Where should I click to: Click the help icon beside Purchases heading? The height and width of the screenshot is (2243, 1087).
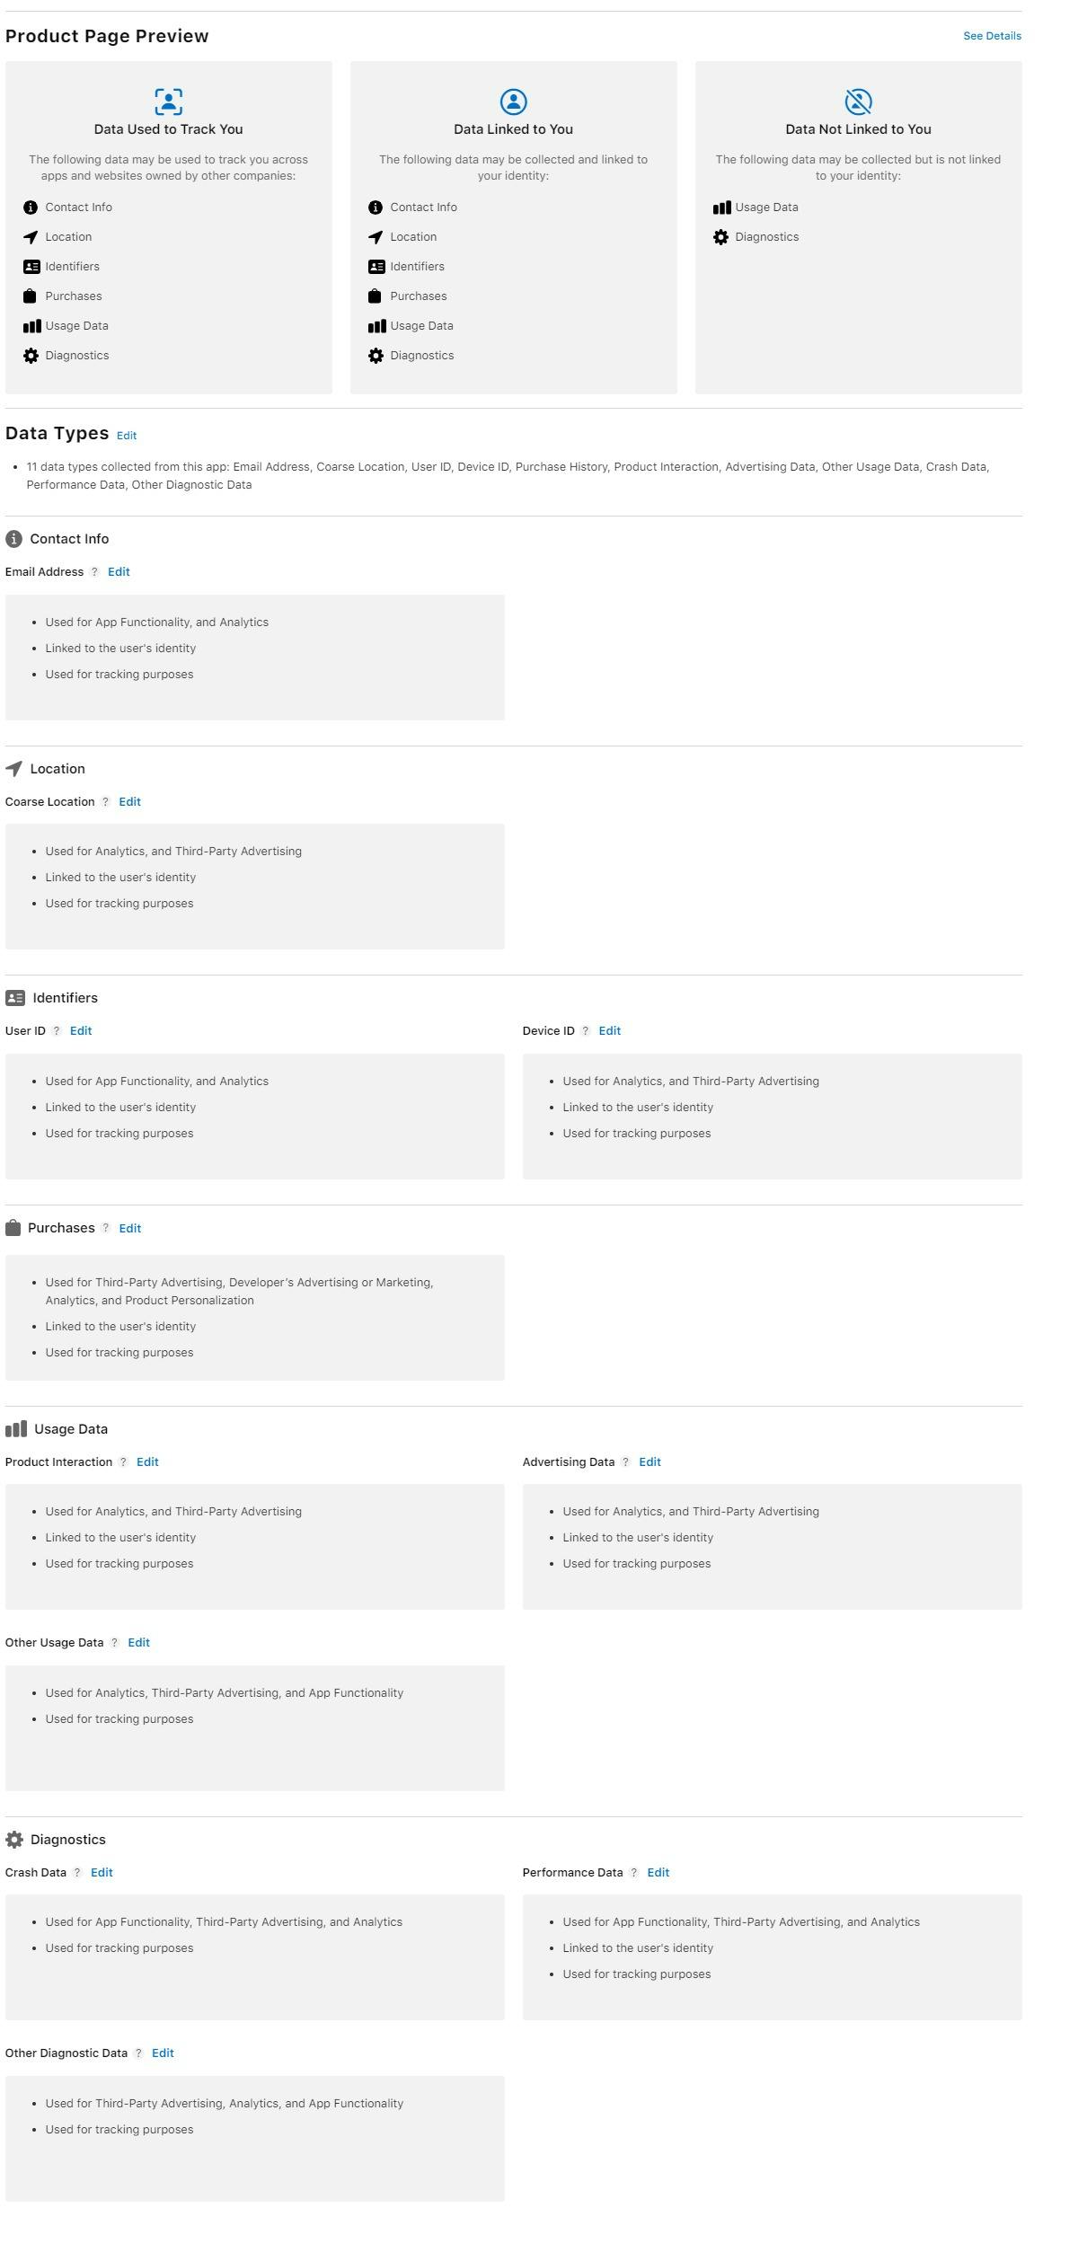tap(106, 1228)
